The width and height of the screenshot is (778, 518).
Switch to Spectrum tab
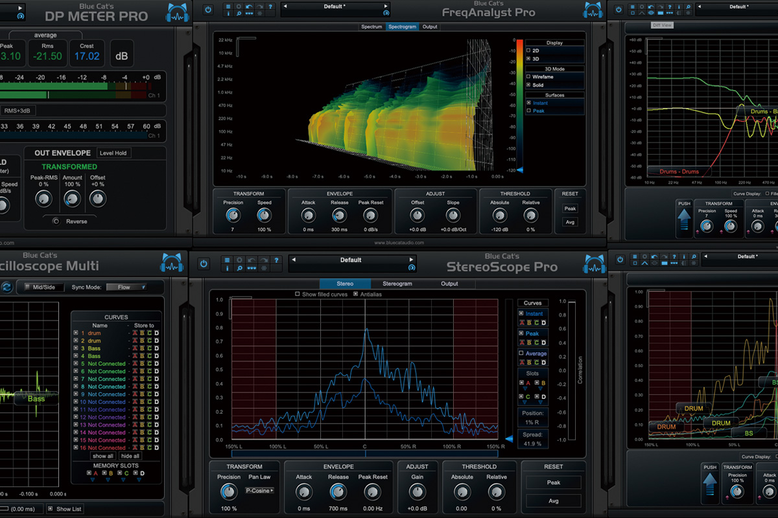tap(371, 27)
